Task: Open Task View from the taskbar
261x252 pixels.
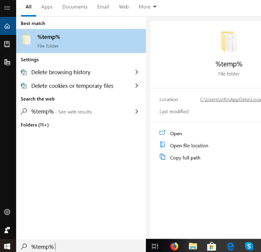Action: (x=155, y=246)
